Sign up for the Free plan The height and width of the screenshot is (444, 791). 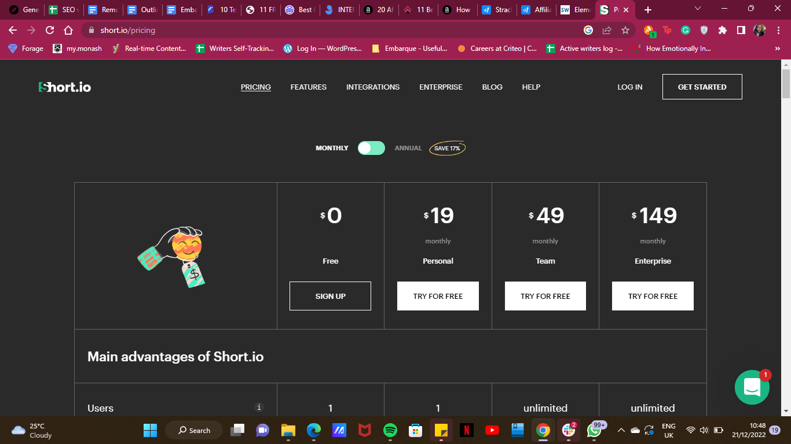[x=331, y=296]
